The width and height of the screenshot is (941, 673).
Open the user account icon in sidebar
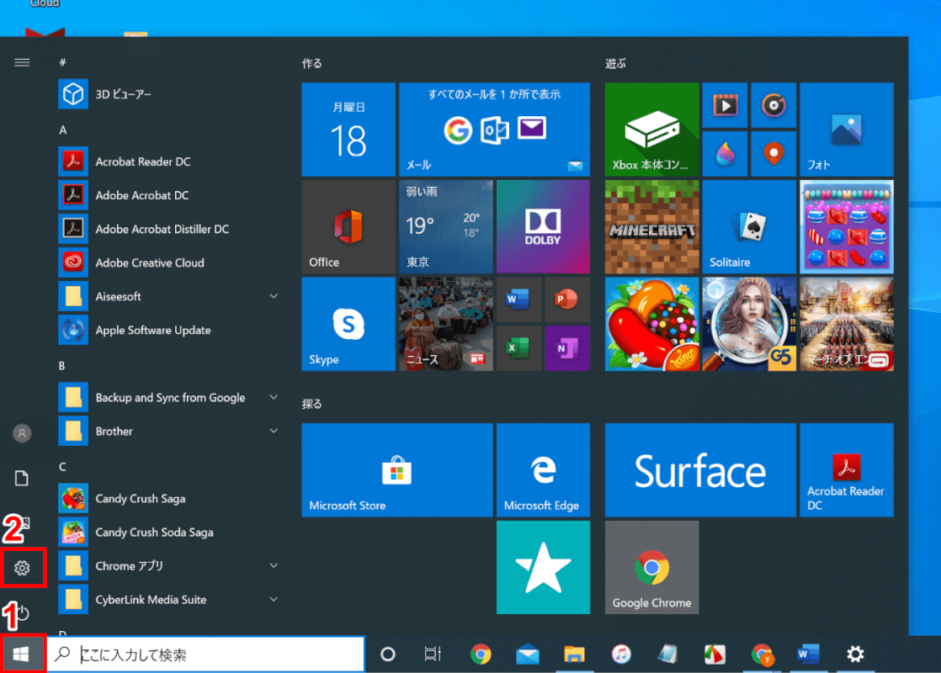click(22, 433)
